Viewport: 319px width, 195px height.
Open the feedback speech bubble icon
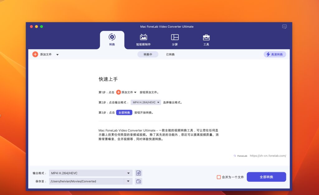point(284,26)
